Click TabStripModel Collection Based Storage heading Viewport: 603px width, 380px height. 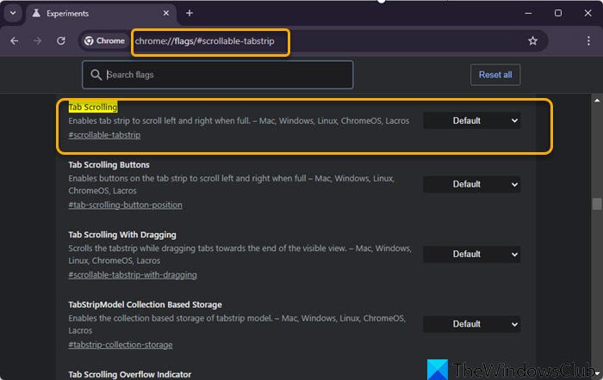[145, 304]
